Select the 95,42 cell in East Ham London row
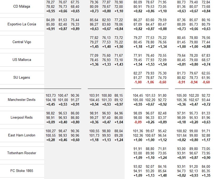The height and width of the screenshot is (179, 214). click(x=162, y=131)
